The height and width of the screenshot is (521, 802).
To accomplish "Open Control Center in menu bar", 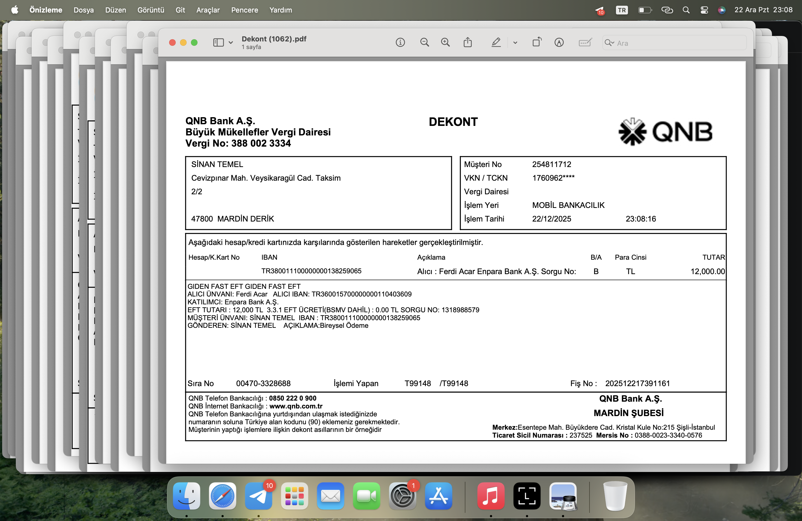I will [x=704, y=10].
